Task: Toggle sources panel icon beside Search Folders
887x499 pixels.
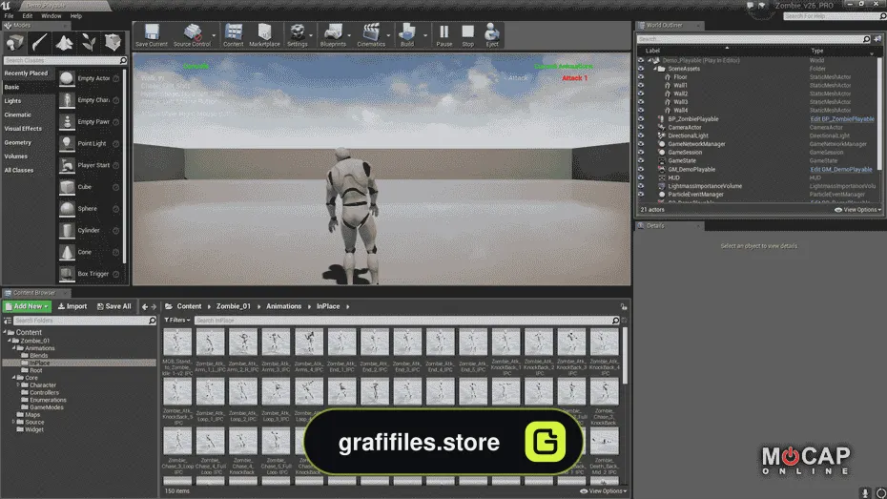Action: pos(8,321)
